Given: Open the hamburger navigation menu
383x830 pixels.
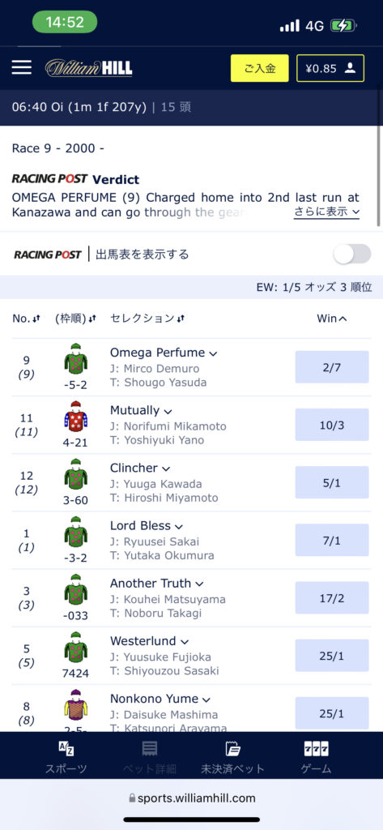Looking at the screenshot, I should (x=22, y=67).
